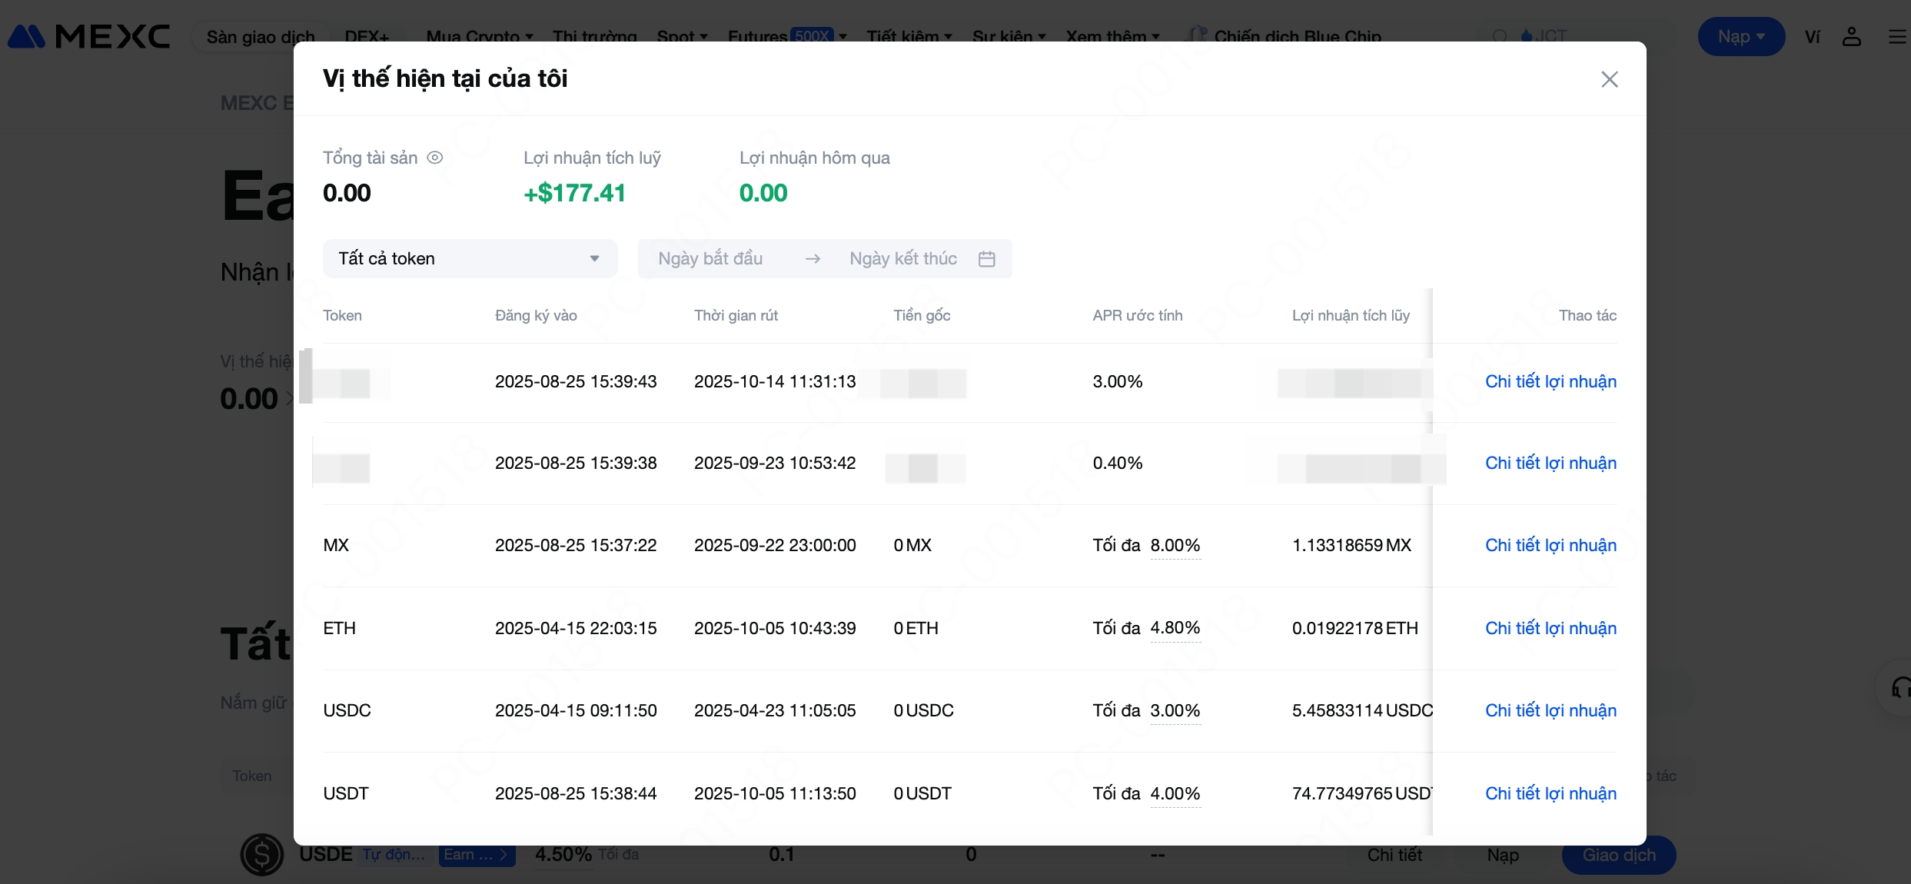
Task: Close the current positions dialog
Action: pos(1609,79)
